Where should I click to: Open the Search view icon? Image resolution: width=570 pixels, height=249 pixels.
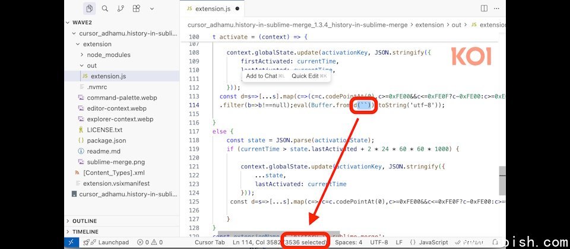click(105, 8)
